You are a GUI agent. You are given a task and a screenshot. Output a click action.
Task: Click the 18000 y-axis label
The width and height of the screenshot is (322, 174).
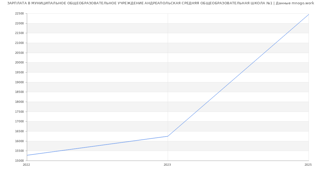pyautogui.click(x=20, y=102)
